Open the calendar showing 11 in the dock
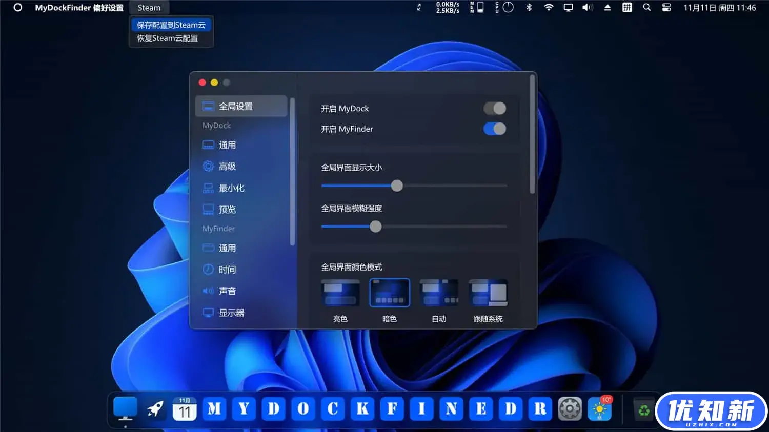The image size is (769, 432). pyautogui.click(x=185, y=408)
